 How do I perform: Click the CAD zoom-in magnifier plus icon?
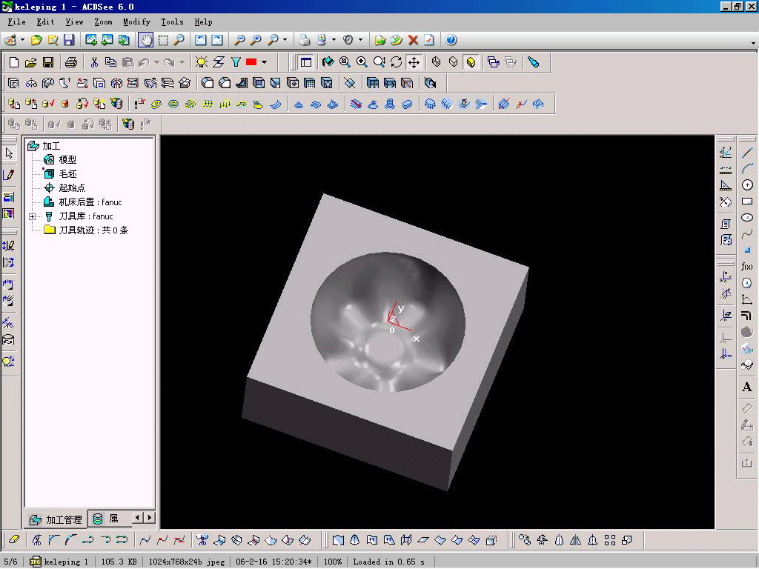pos(362,62)
